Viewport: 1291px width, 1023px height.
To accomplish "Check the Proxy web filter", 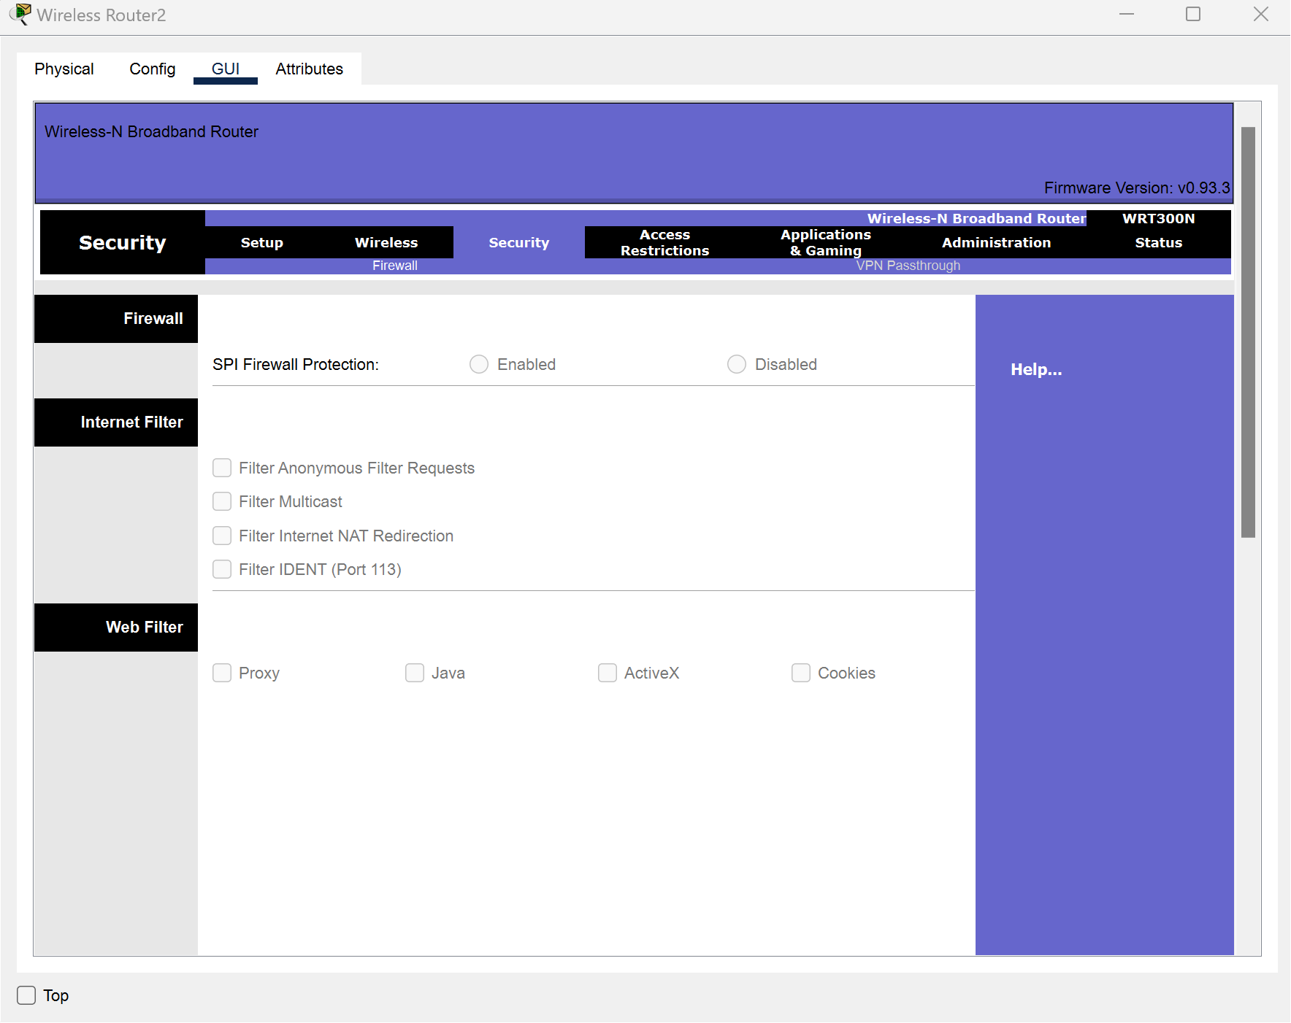I will pos(222,673).
